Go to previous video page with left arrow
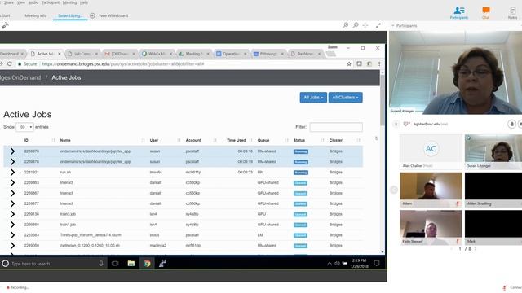Viewport: 522px width, 293px height. 394,190
